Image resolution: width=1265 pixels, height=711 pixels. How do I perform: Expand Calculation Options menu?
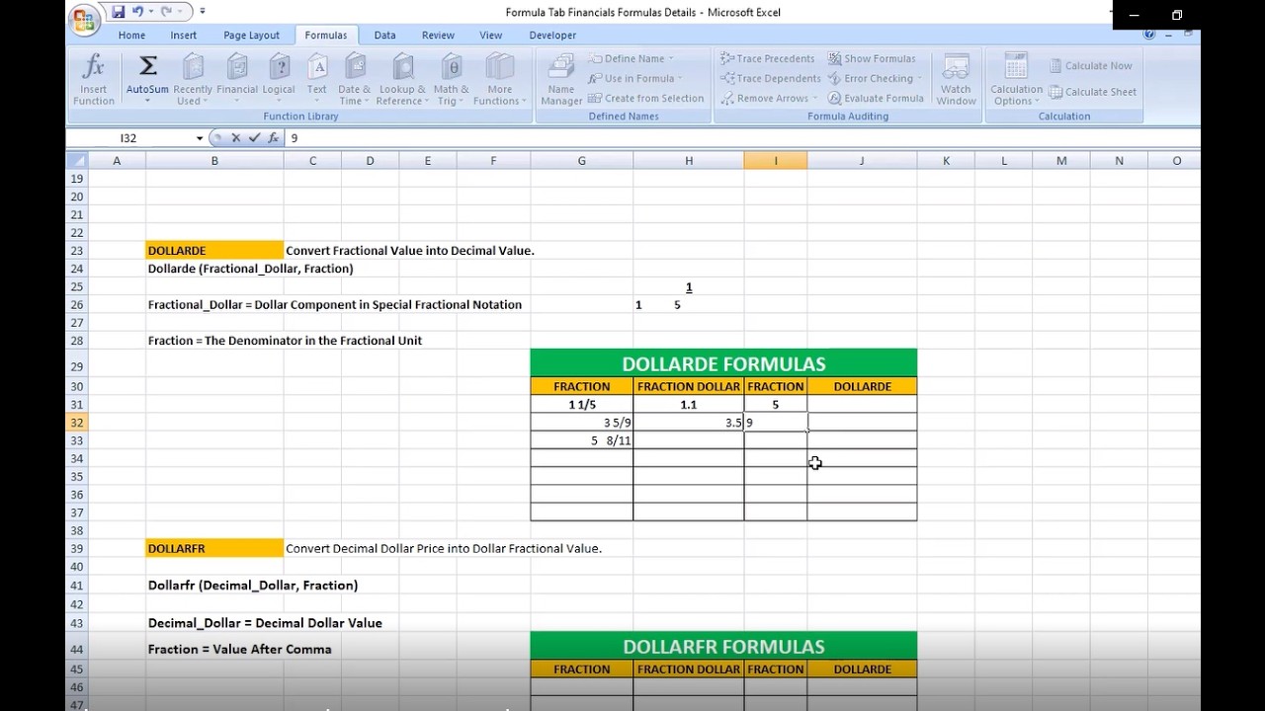point(1017,80)
